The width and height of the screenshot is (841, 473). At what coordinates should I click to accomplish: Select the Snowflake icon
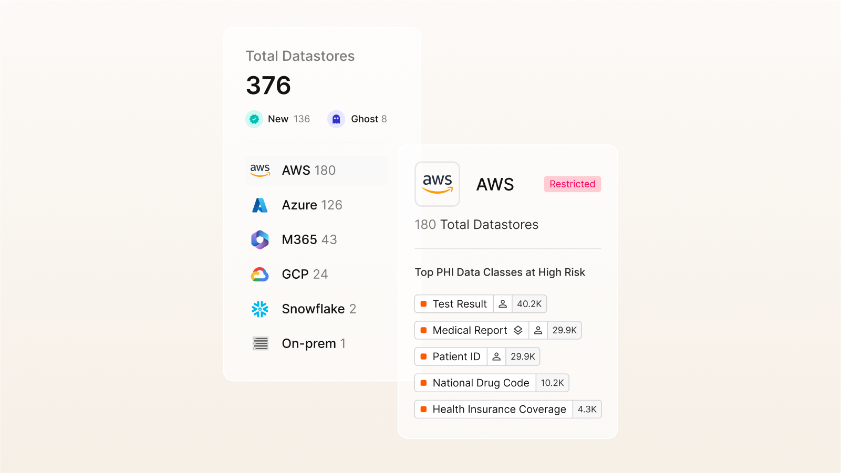(x=260, y=309)
